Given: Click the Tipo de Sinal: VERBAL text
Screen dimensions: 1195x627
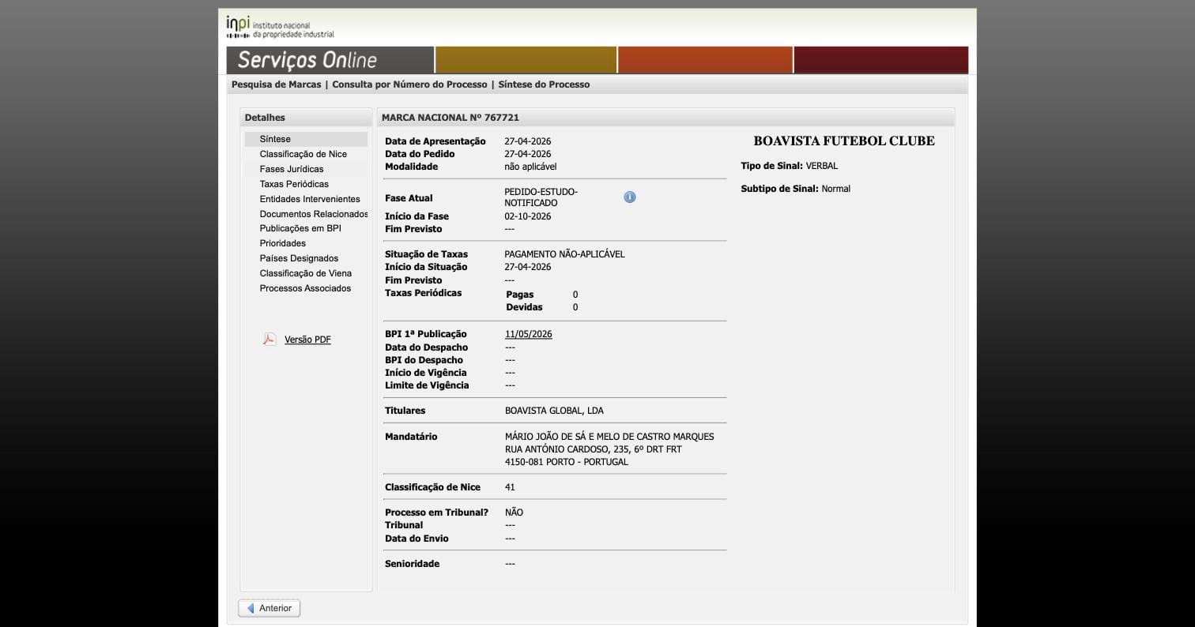Looking at the screenshot, I should pyautogui.click(x=789, y=166).
